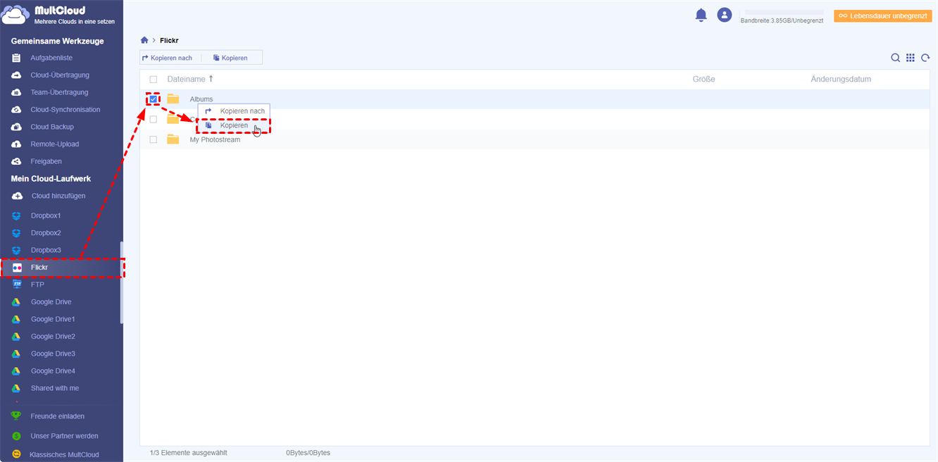
Task: Click 1/3 Elemente ausgewählt status text
Action: coord(189,453)
